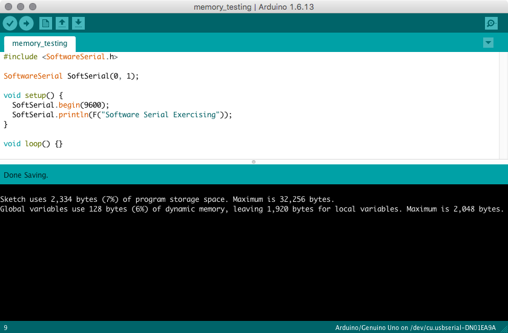Click the divider handle between editor and console
This screenshot has width=508, height=333.
coord(254,161)
